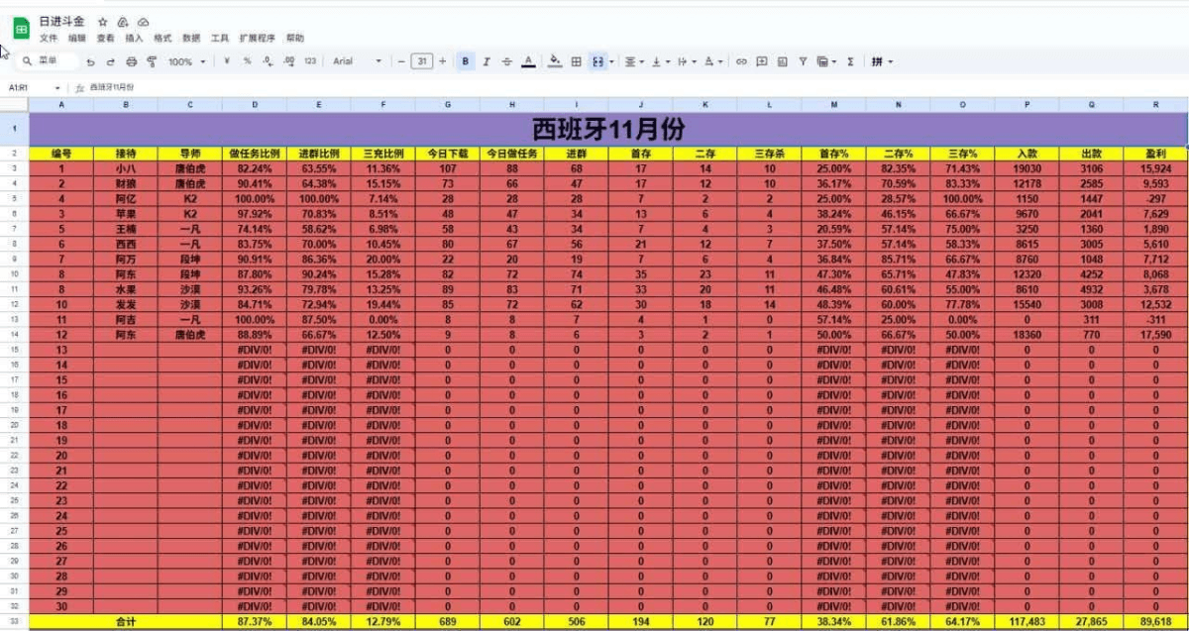Click the 合计 cell in totals row

coord(126,622)
